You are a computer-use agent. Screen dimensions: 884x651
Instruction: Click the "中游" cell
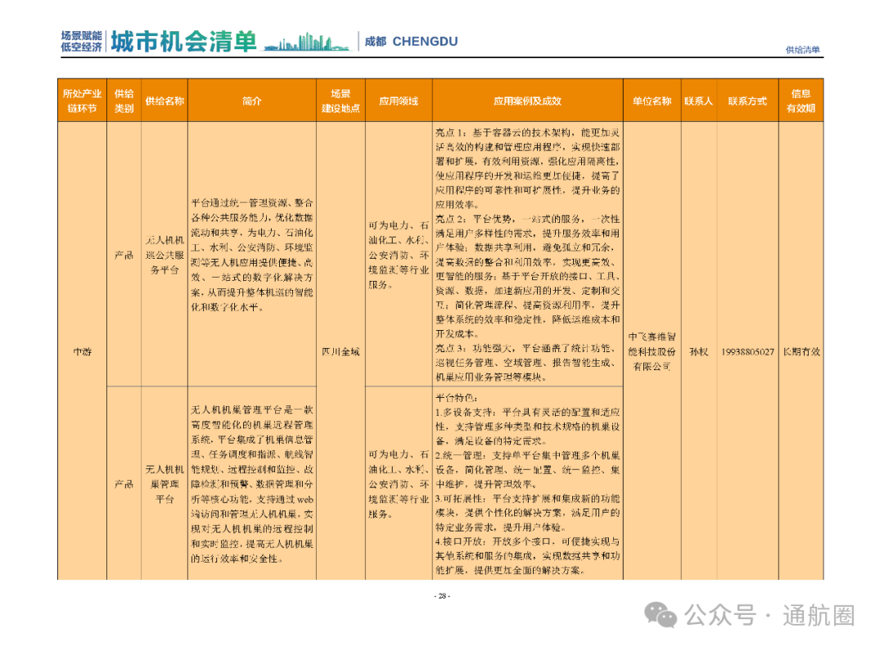83,351
